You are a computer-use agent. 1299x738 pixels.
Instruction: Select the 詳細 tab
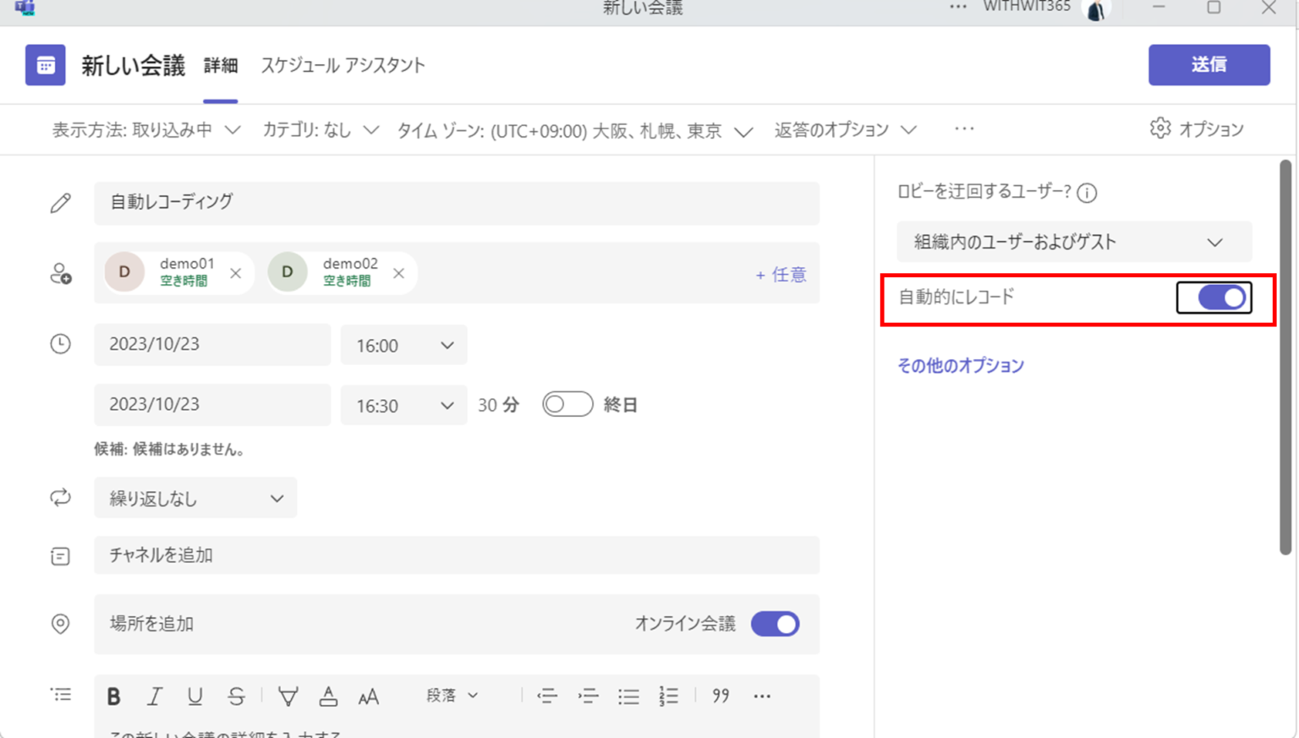[221, 65]
